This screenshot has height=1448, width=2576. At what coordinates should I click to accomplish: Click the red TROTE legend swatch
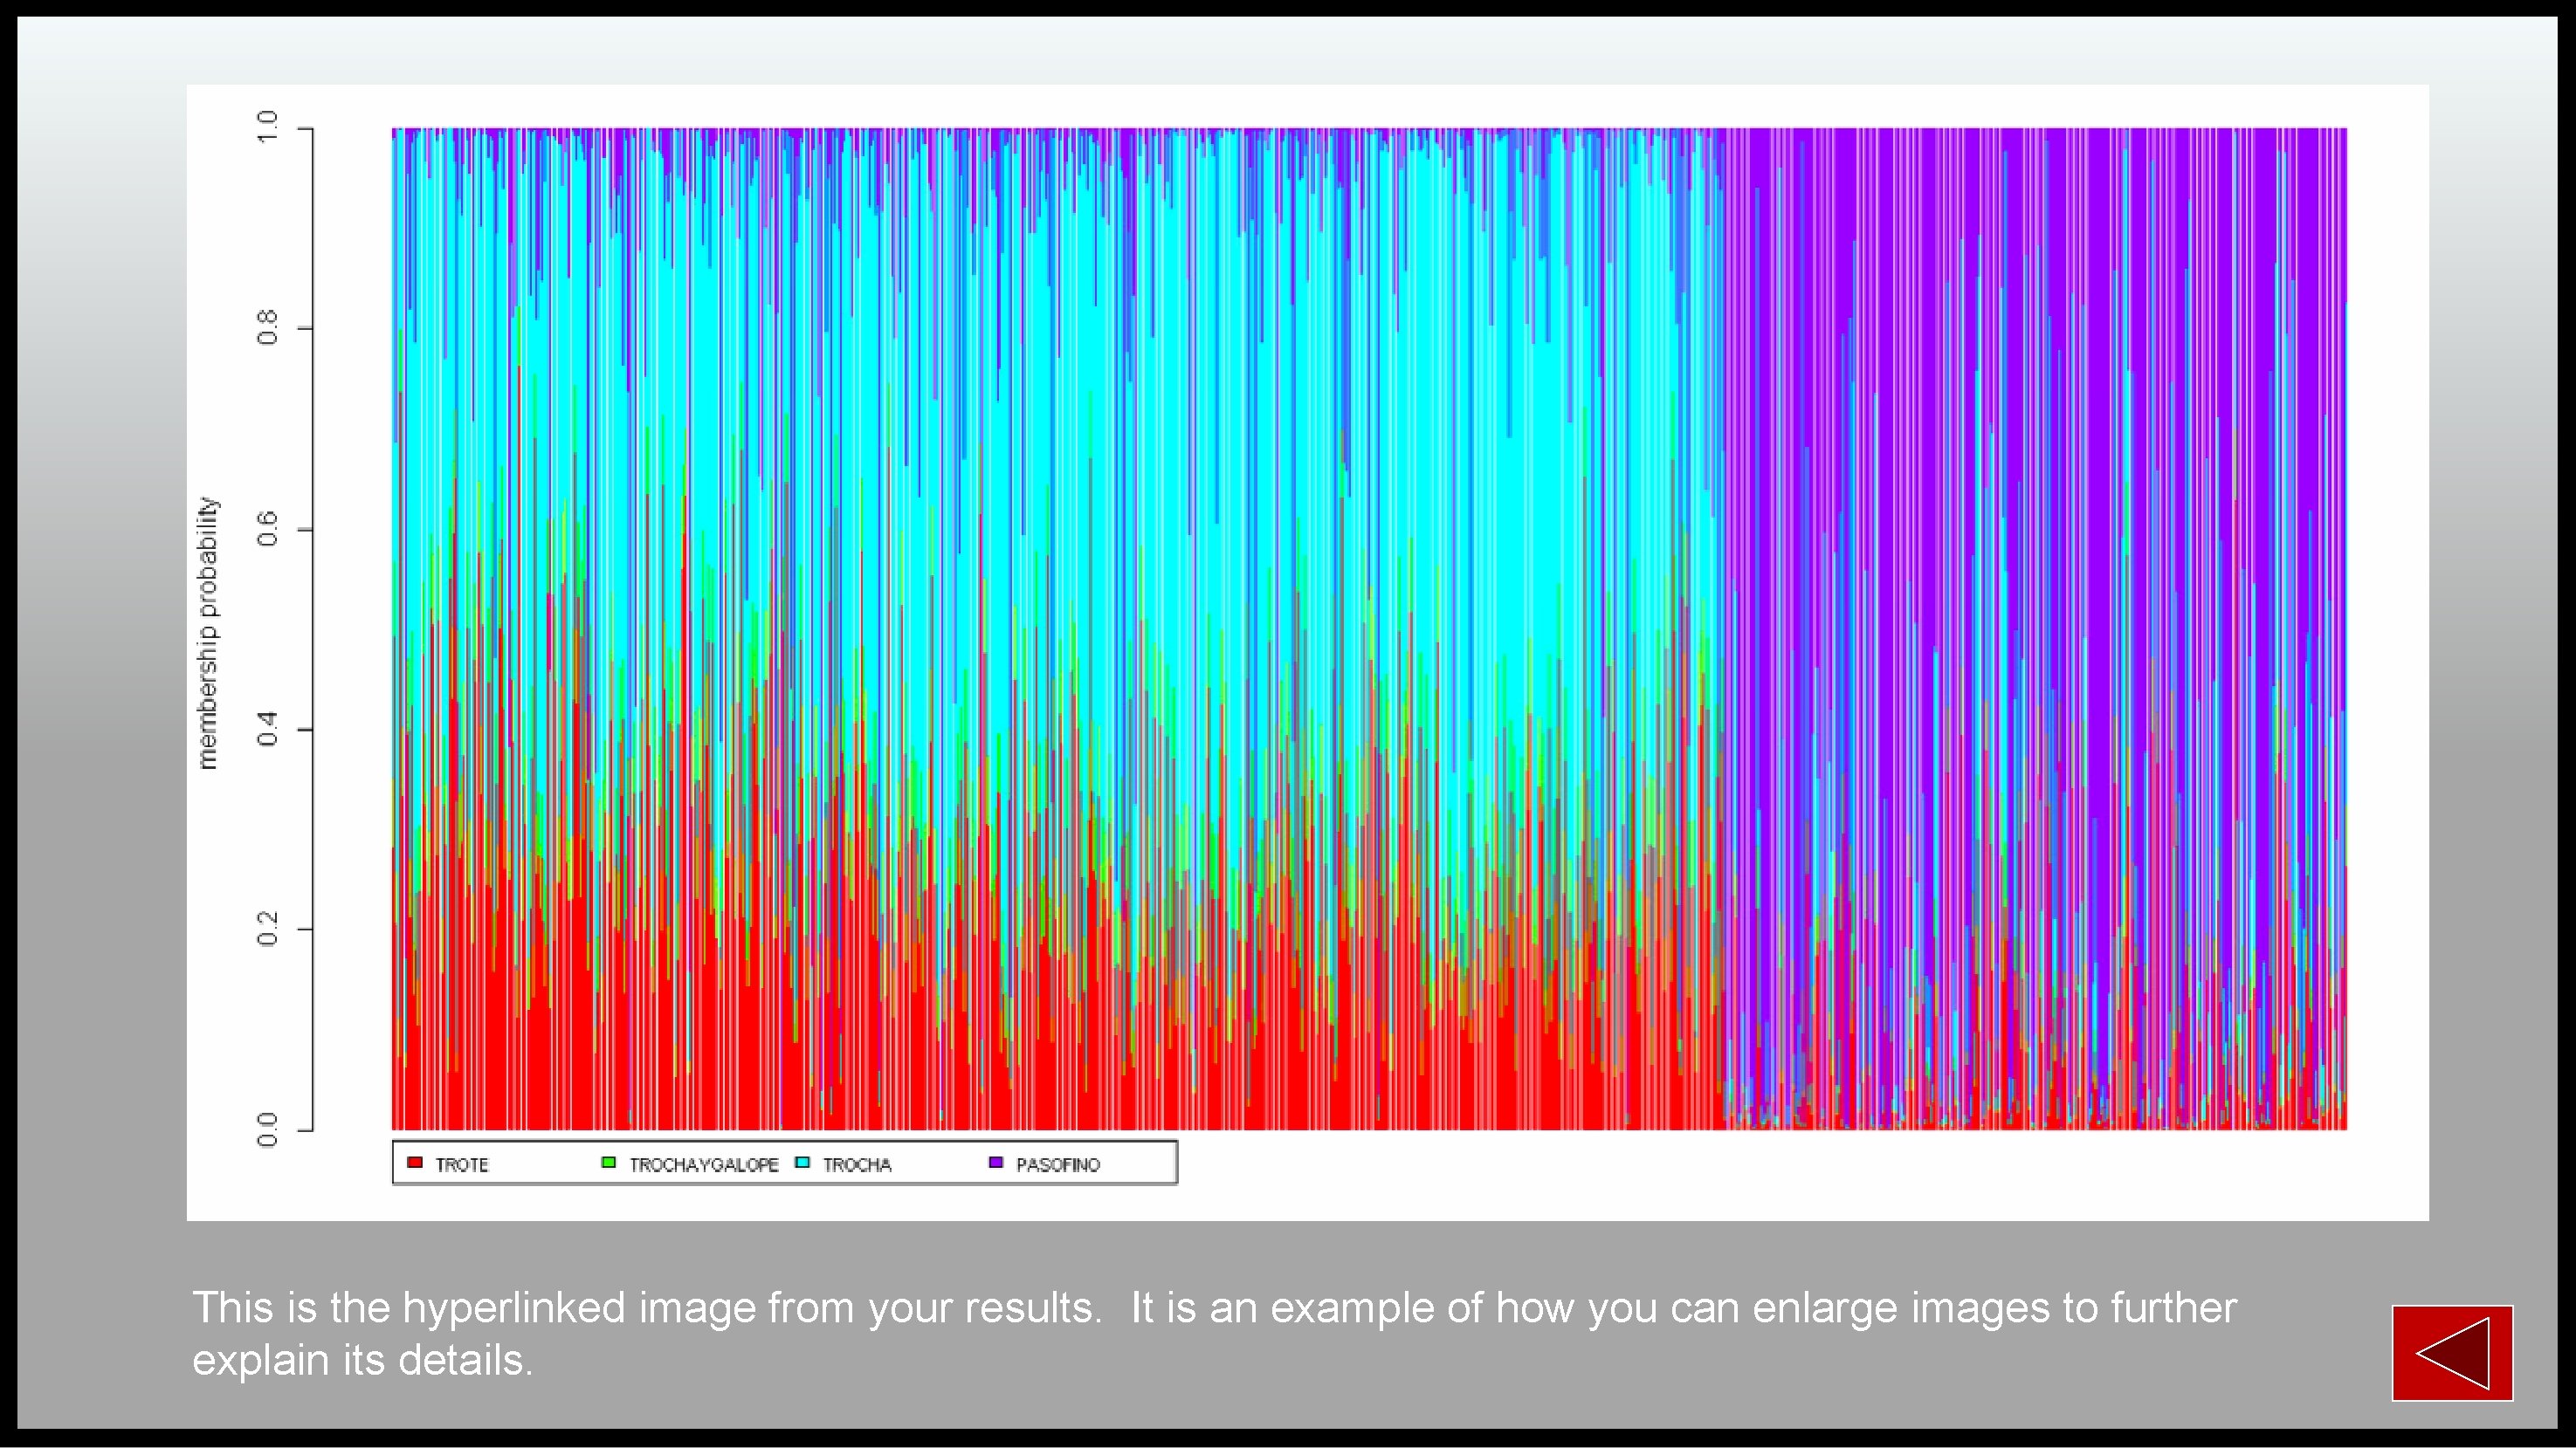point(415,1163)
